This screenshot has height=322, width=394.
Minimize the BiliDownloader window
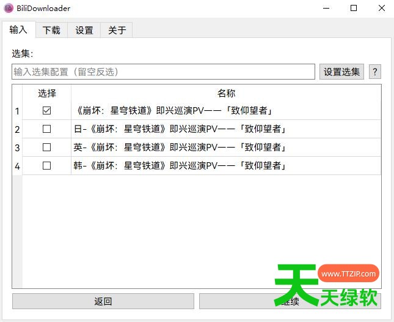tap(326, 9)
